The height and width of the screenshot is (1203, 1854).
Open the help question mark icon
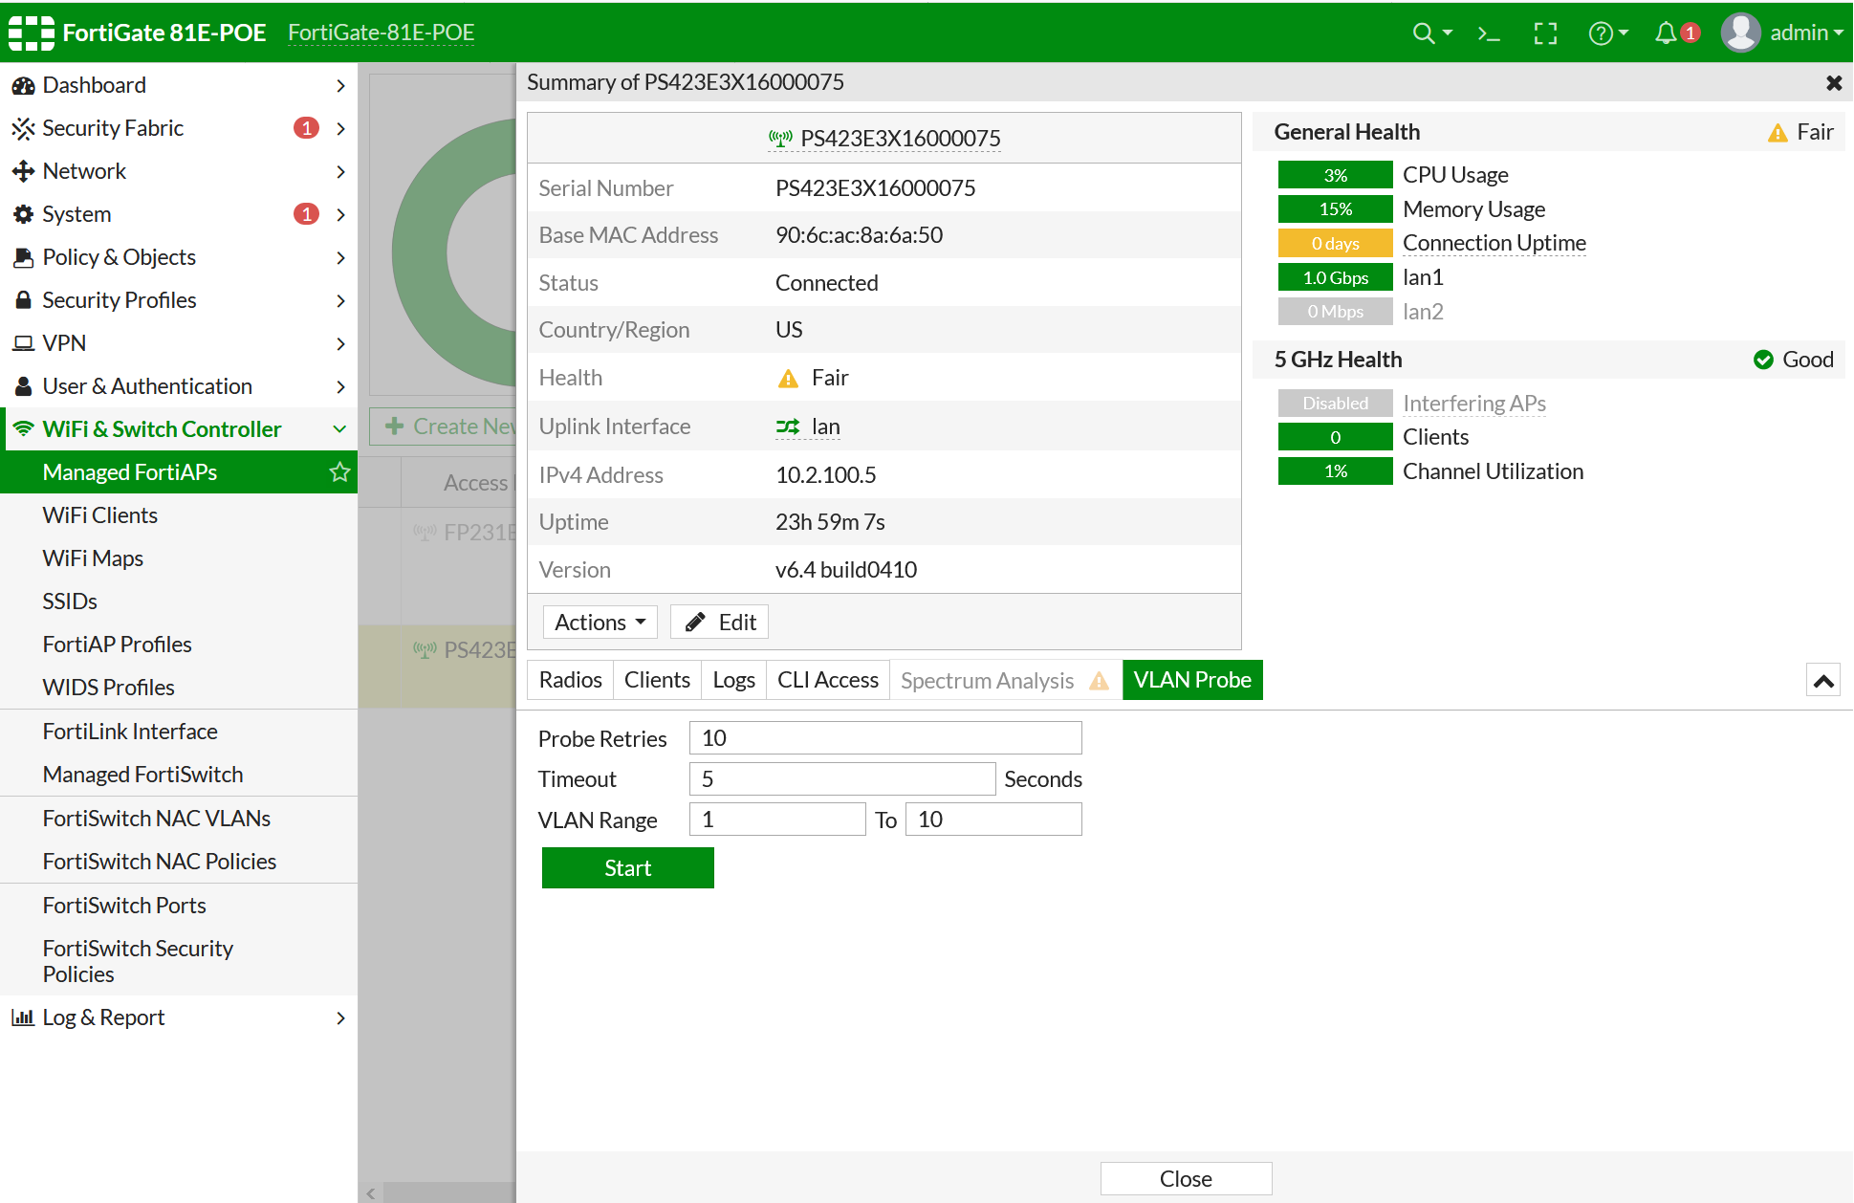[1601, 33]
